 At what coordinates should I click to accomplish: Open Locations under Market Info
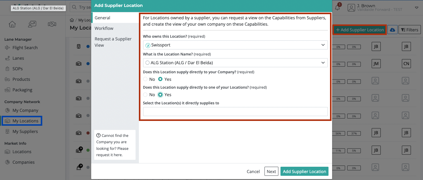[x=22, y=152]
